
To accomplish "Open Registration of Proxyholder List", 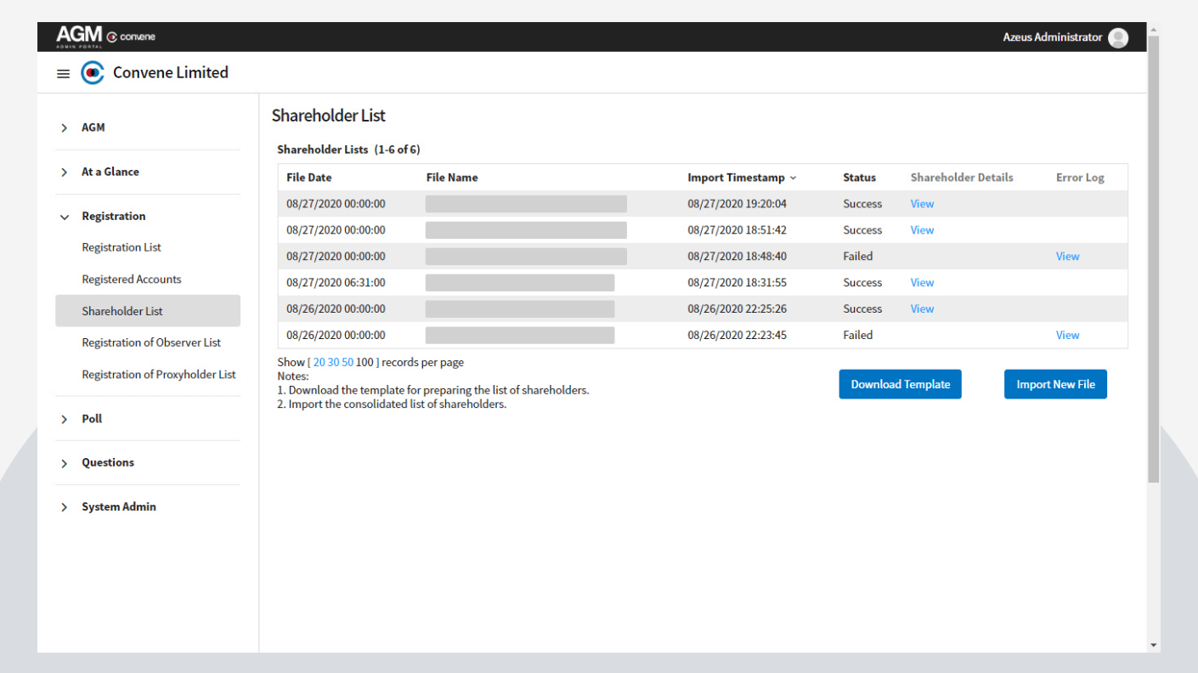I will pos(158,375).
